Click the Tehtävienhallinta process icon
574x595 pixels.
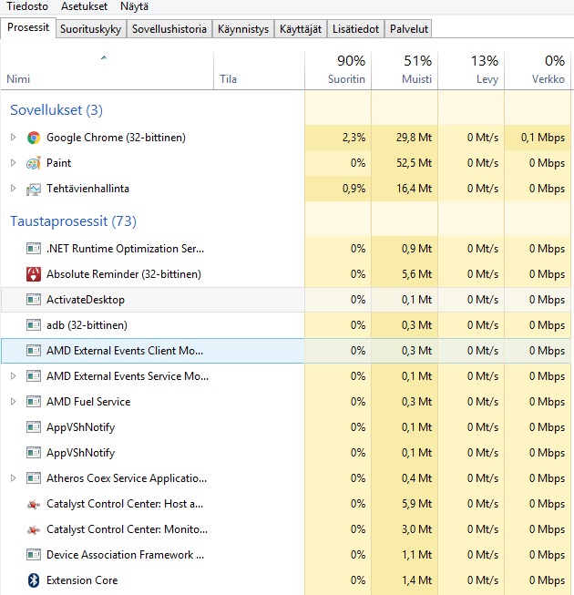point(34,189)
